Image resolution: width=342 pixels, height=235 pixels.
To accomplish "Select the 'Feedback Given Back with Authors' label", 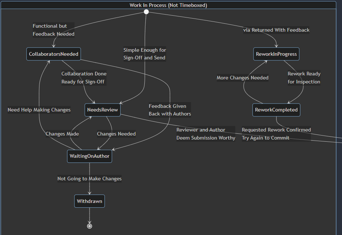I will click(170, 110).
